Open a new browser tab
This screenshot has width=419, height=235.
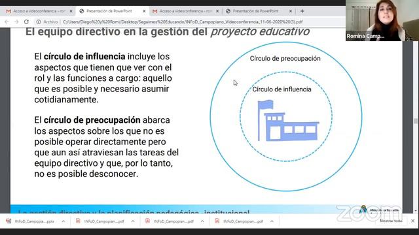click(302, 11)
